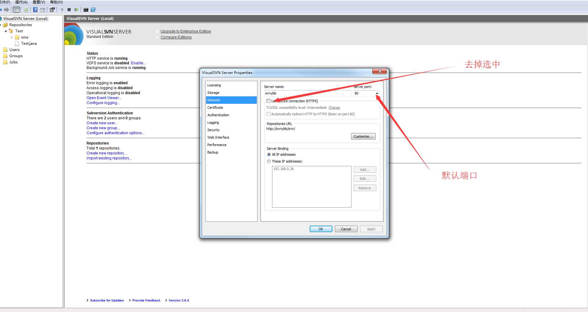Click the Customize... button
This screenshot has width=588, height=312.
tap(363, 136)
